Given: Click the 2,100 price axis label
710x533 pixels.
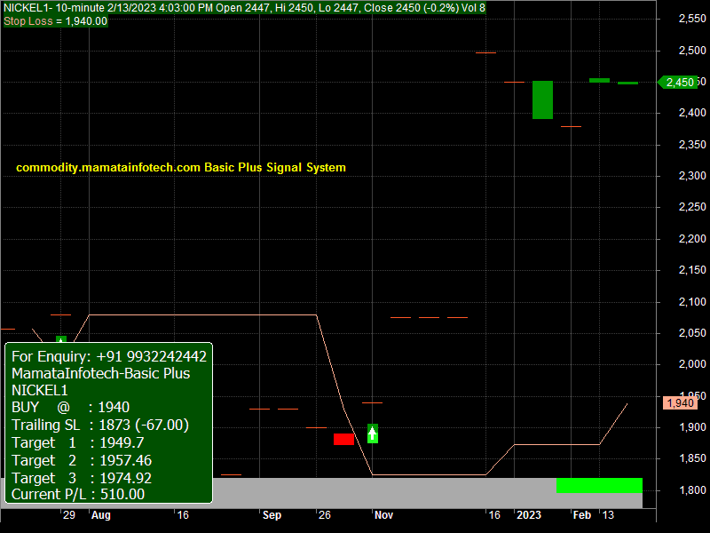Looking at the screenshot, I should 692,301.
